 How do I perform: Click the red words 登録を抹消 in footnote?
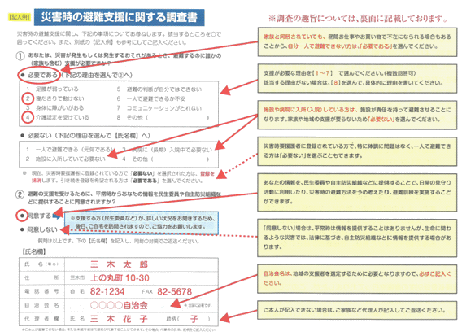pyautogui.click(x=207, y=173)
